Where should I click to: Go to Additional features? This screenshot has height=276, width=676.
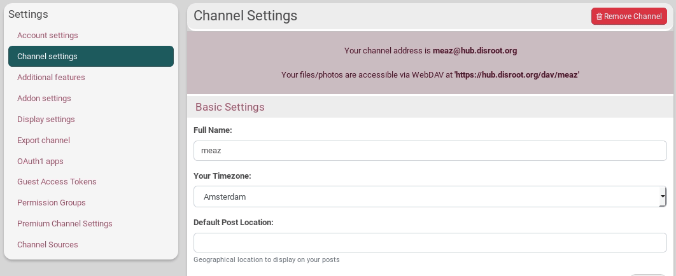coord(51,78)
